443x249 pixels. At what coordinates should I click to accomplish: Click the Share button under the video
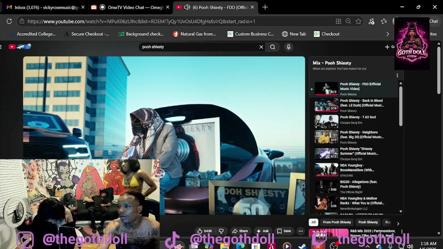pyautogui.click(x=240, y=231)
